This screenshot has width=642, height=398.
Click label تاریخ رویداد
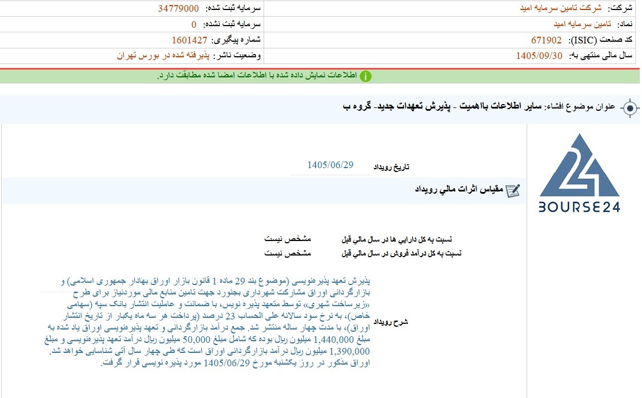(391, 167)
